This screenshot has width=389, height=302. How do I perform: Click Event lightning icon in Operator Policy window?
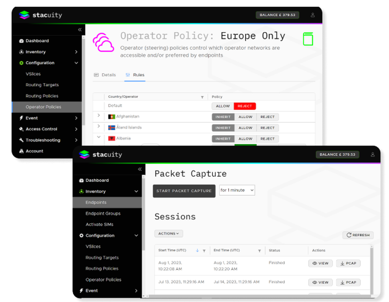pos(21,118)
